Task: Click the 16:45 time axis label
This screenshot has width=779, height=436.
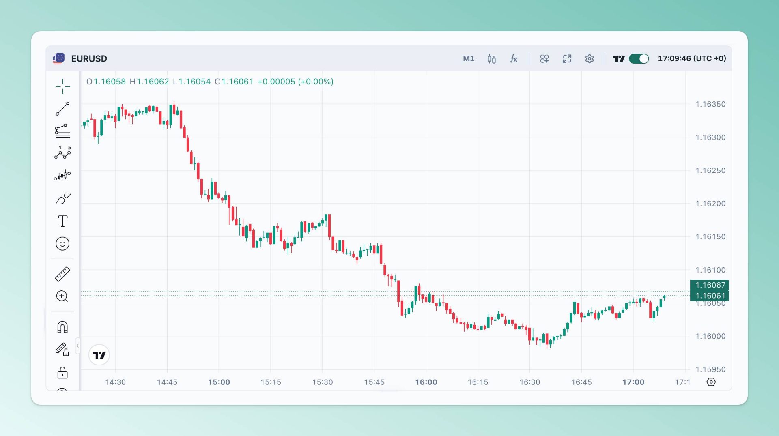Action: [581, 382]
